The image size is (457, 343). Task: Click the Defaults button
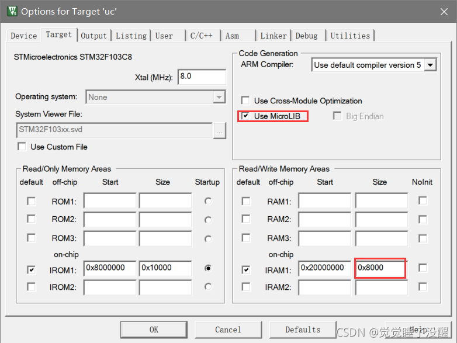[x=303, y=330]
